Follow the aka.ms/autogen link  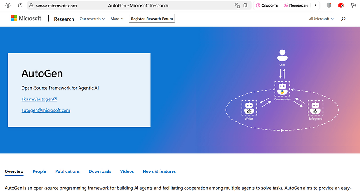(39, 99)
